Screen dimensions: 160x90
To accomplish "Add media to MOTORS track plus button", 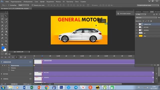I will click(156, 74).
